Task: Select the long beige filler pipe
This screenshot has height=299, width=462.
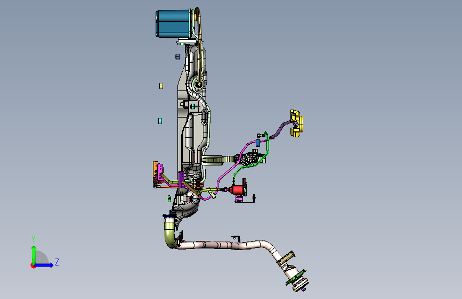Action: pyautogui.click(x=224, y=245)
